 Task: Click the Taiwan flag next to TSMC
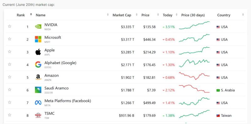218,116
